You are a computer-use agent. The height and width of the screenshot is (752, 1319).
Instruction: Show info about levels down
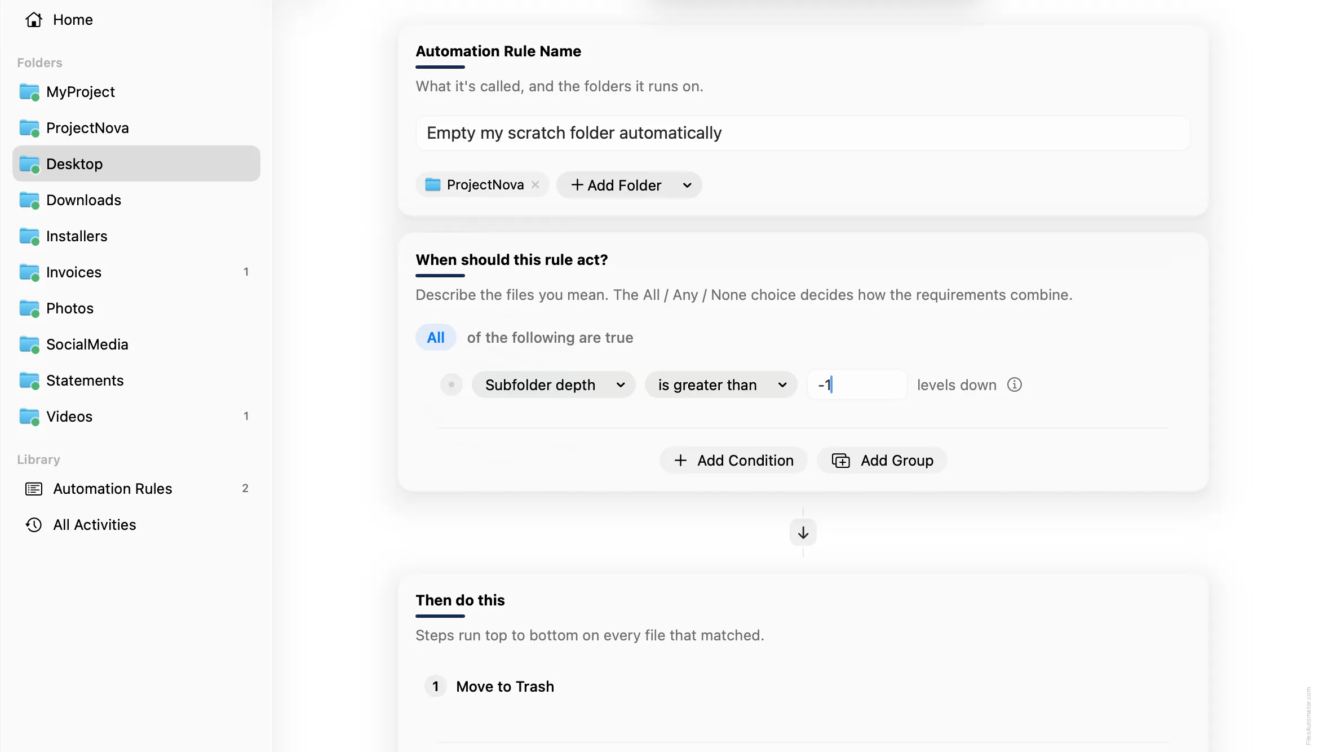click(x=1015, y=384)
